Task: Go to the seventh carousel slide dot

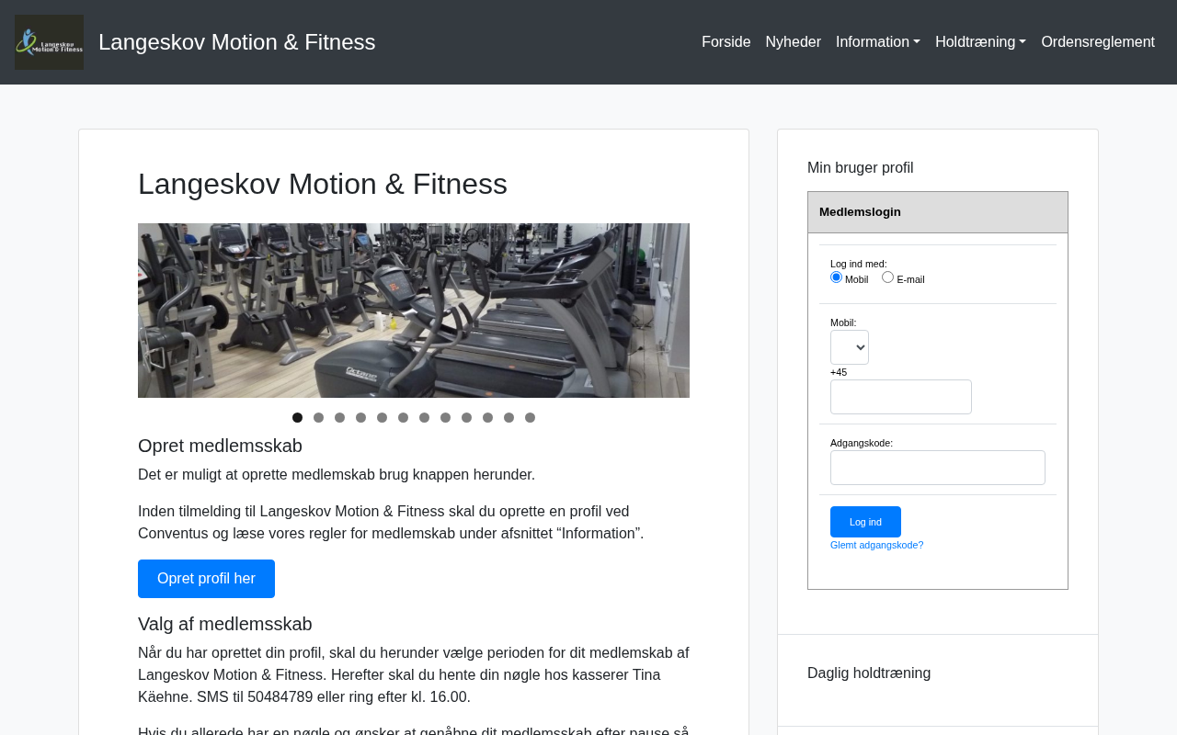Action: tap(424, 418)
